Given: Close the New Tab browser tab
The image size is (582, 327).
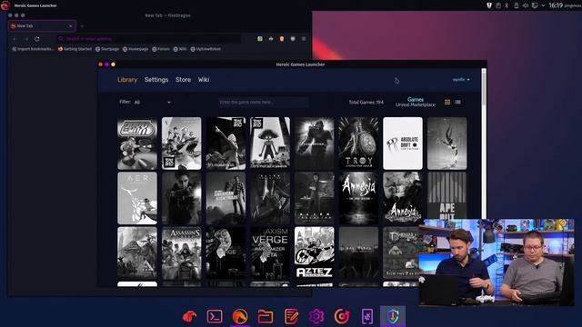Looking at the screenshot, I should (71, 26).
